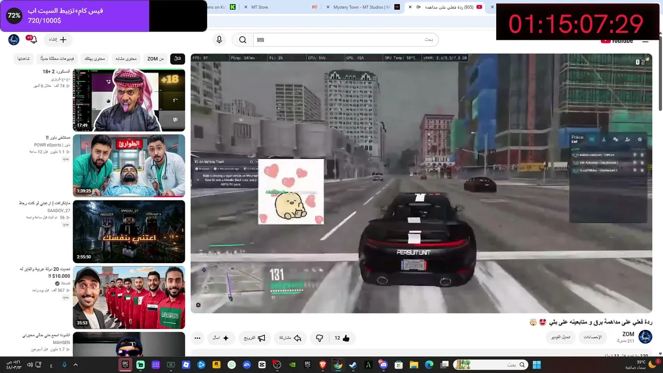Open the 35:53 $10,000 challenge video thumbnail
The height and width of the screenshot is (373, 663).
[129, 297]
